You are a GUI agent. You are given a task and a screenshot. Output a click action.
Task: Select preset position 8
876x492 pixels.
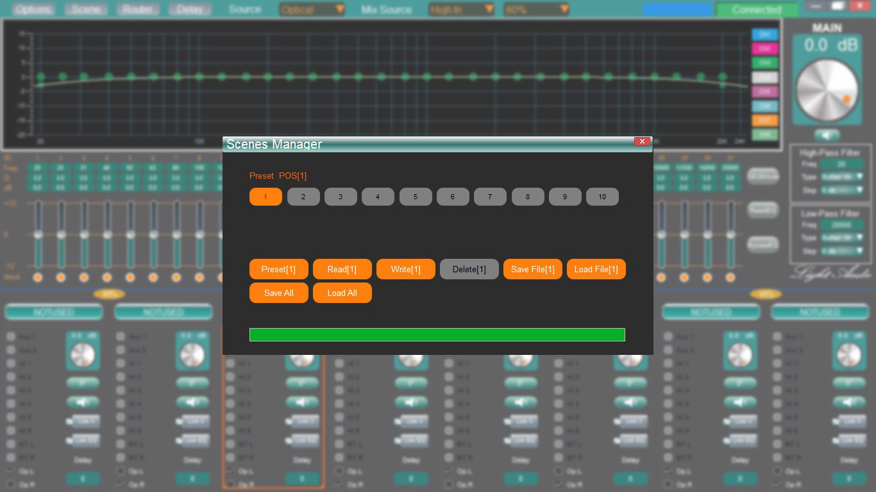528,197
